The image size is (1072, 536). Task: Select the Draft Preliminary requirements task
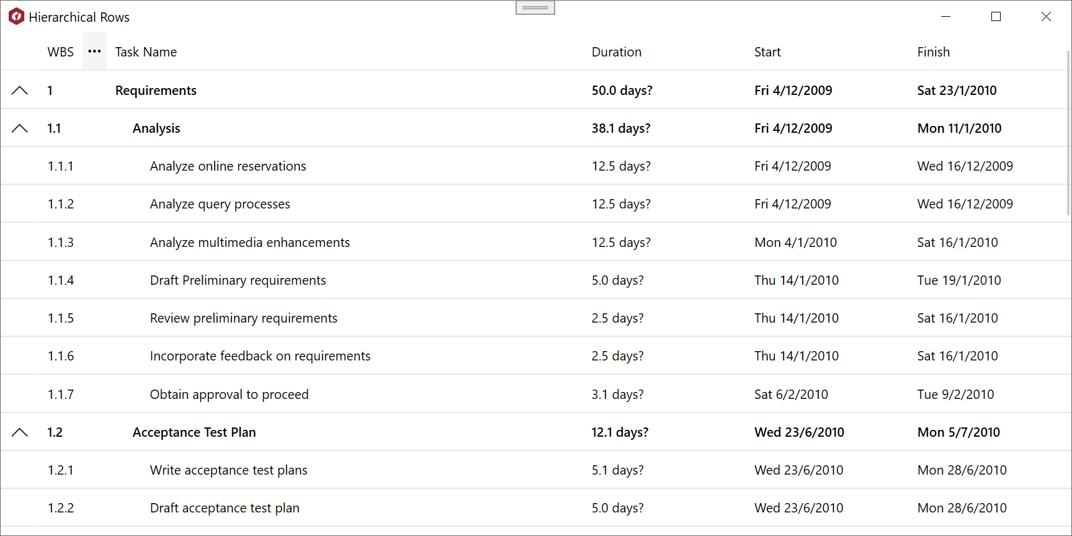coord(238,280)
